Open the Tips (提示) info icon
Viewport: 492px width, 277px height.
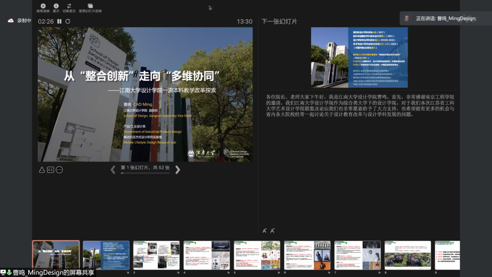(x=56, y=6)
